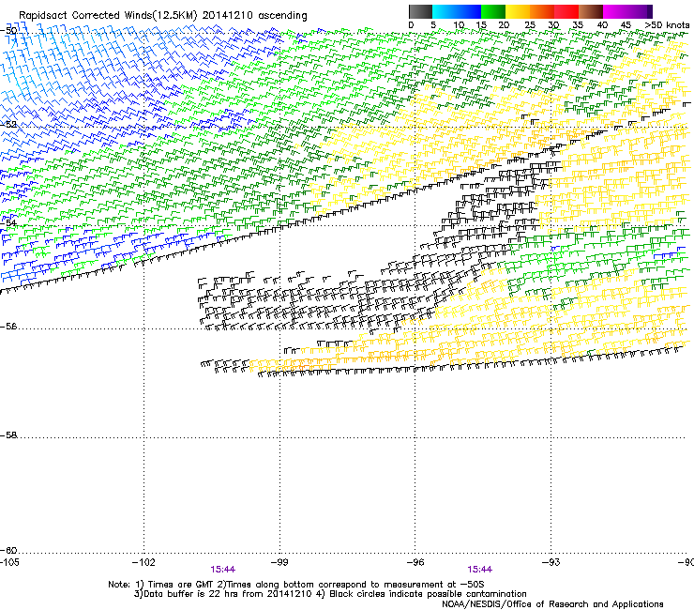The width and height of the screenshot is (694, 610).
Task: Click the yellow 20-25 knots legend swatch
Action: (x=518, y=11)
